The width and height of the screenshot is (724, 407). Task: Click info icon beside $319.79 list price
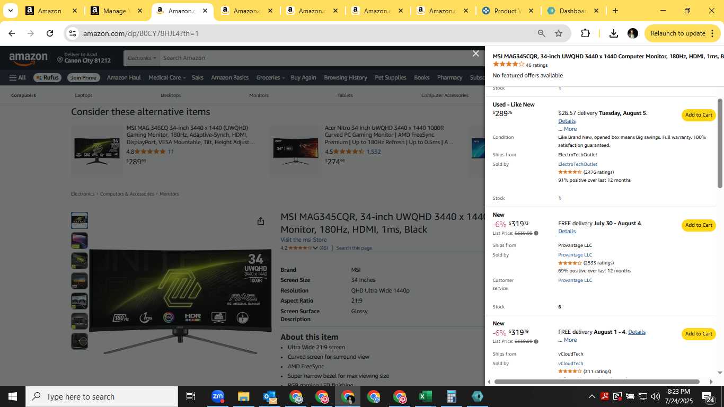[x=536, y=341]
